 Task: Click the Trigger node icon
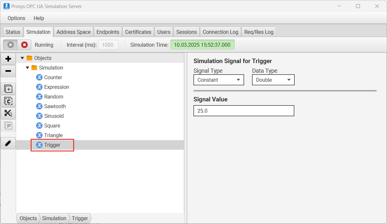coord(39,145)
